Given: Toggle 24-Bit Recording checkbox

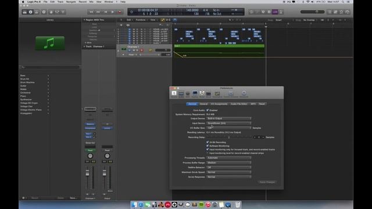Looking at the screenshot, I should [208, 142].
